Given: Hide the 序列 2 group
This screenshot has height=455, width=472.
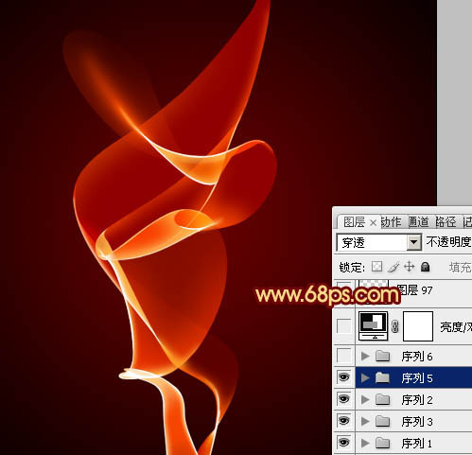Looking at the screenshot, I should 343,399.
